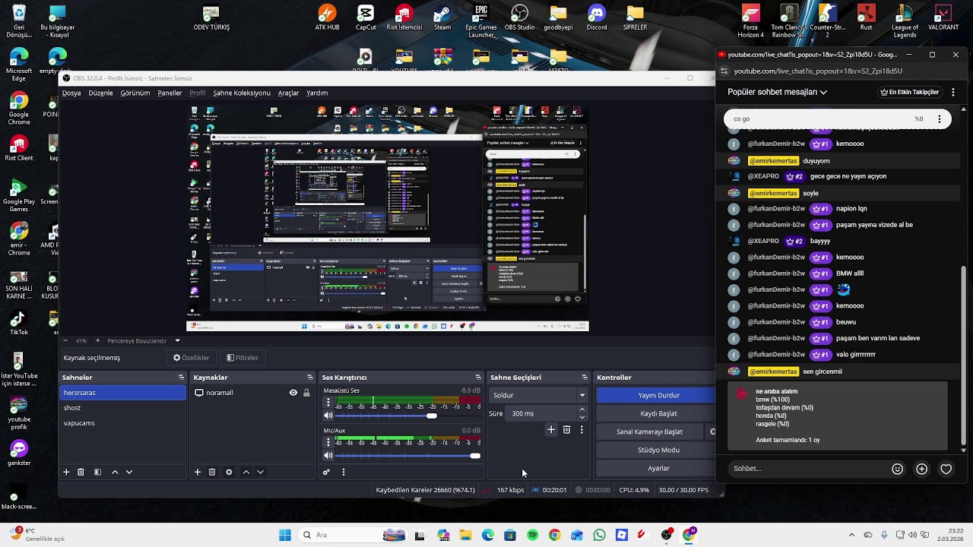Click Windows Start button

point(285,535)
